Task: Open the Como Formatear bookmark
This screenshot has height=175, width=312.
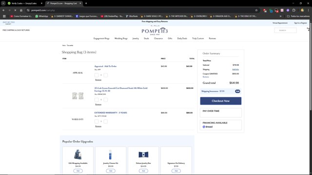Action: tap(21, 16)
